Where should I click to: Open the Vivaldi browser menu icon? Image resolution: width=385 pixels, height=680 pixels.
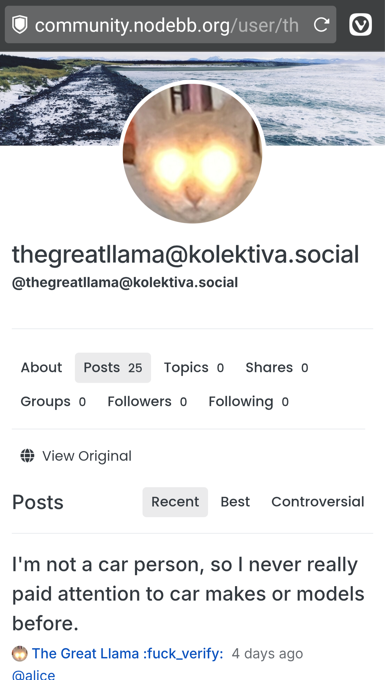(360, 25)
